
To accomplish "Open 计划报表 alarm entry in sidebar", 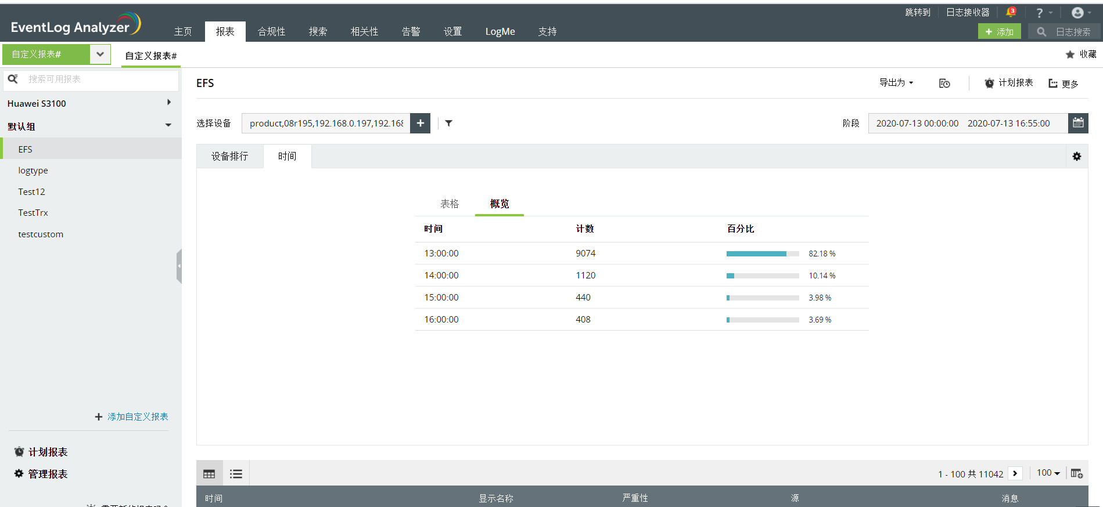I will coord(41,452).
